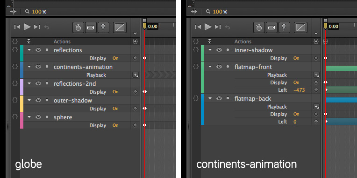
Task: Collapse the flatmap-front layer
Action: coord(210,67)
